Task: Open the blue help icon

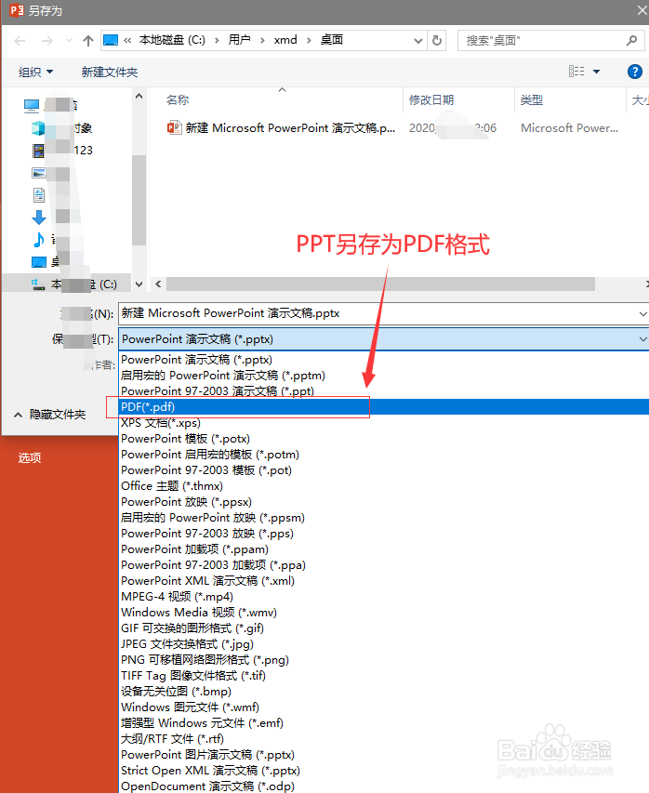Action: point(634,72)
